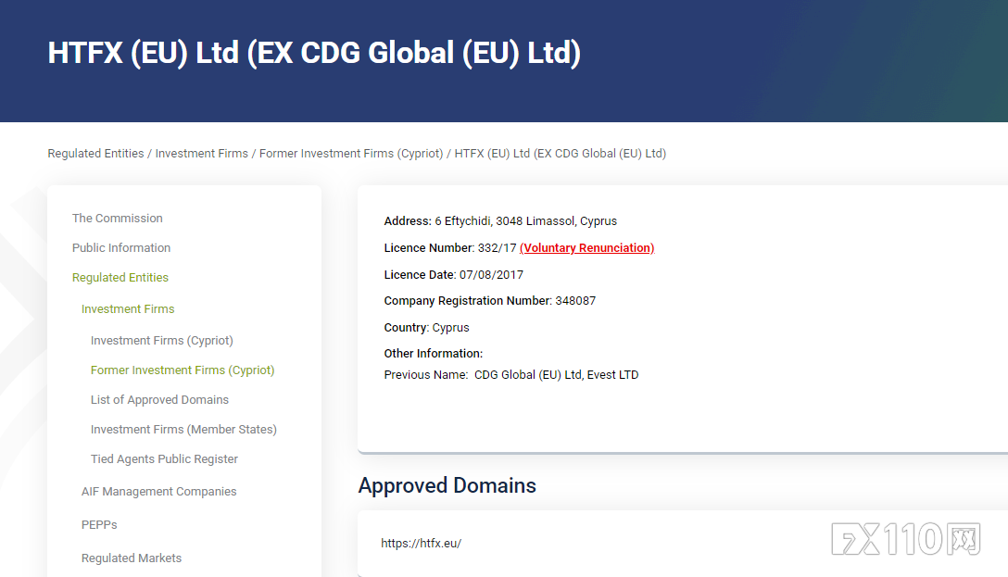
Task: Click Regulated Entities in the breadcrumb
Action: [95, 154]
